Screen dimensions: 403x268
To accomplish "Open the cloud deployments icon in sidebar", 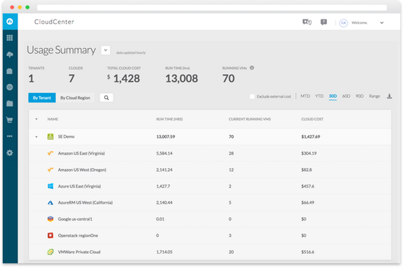I will (x=10, y=54).
